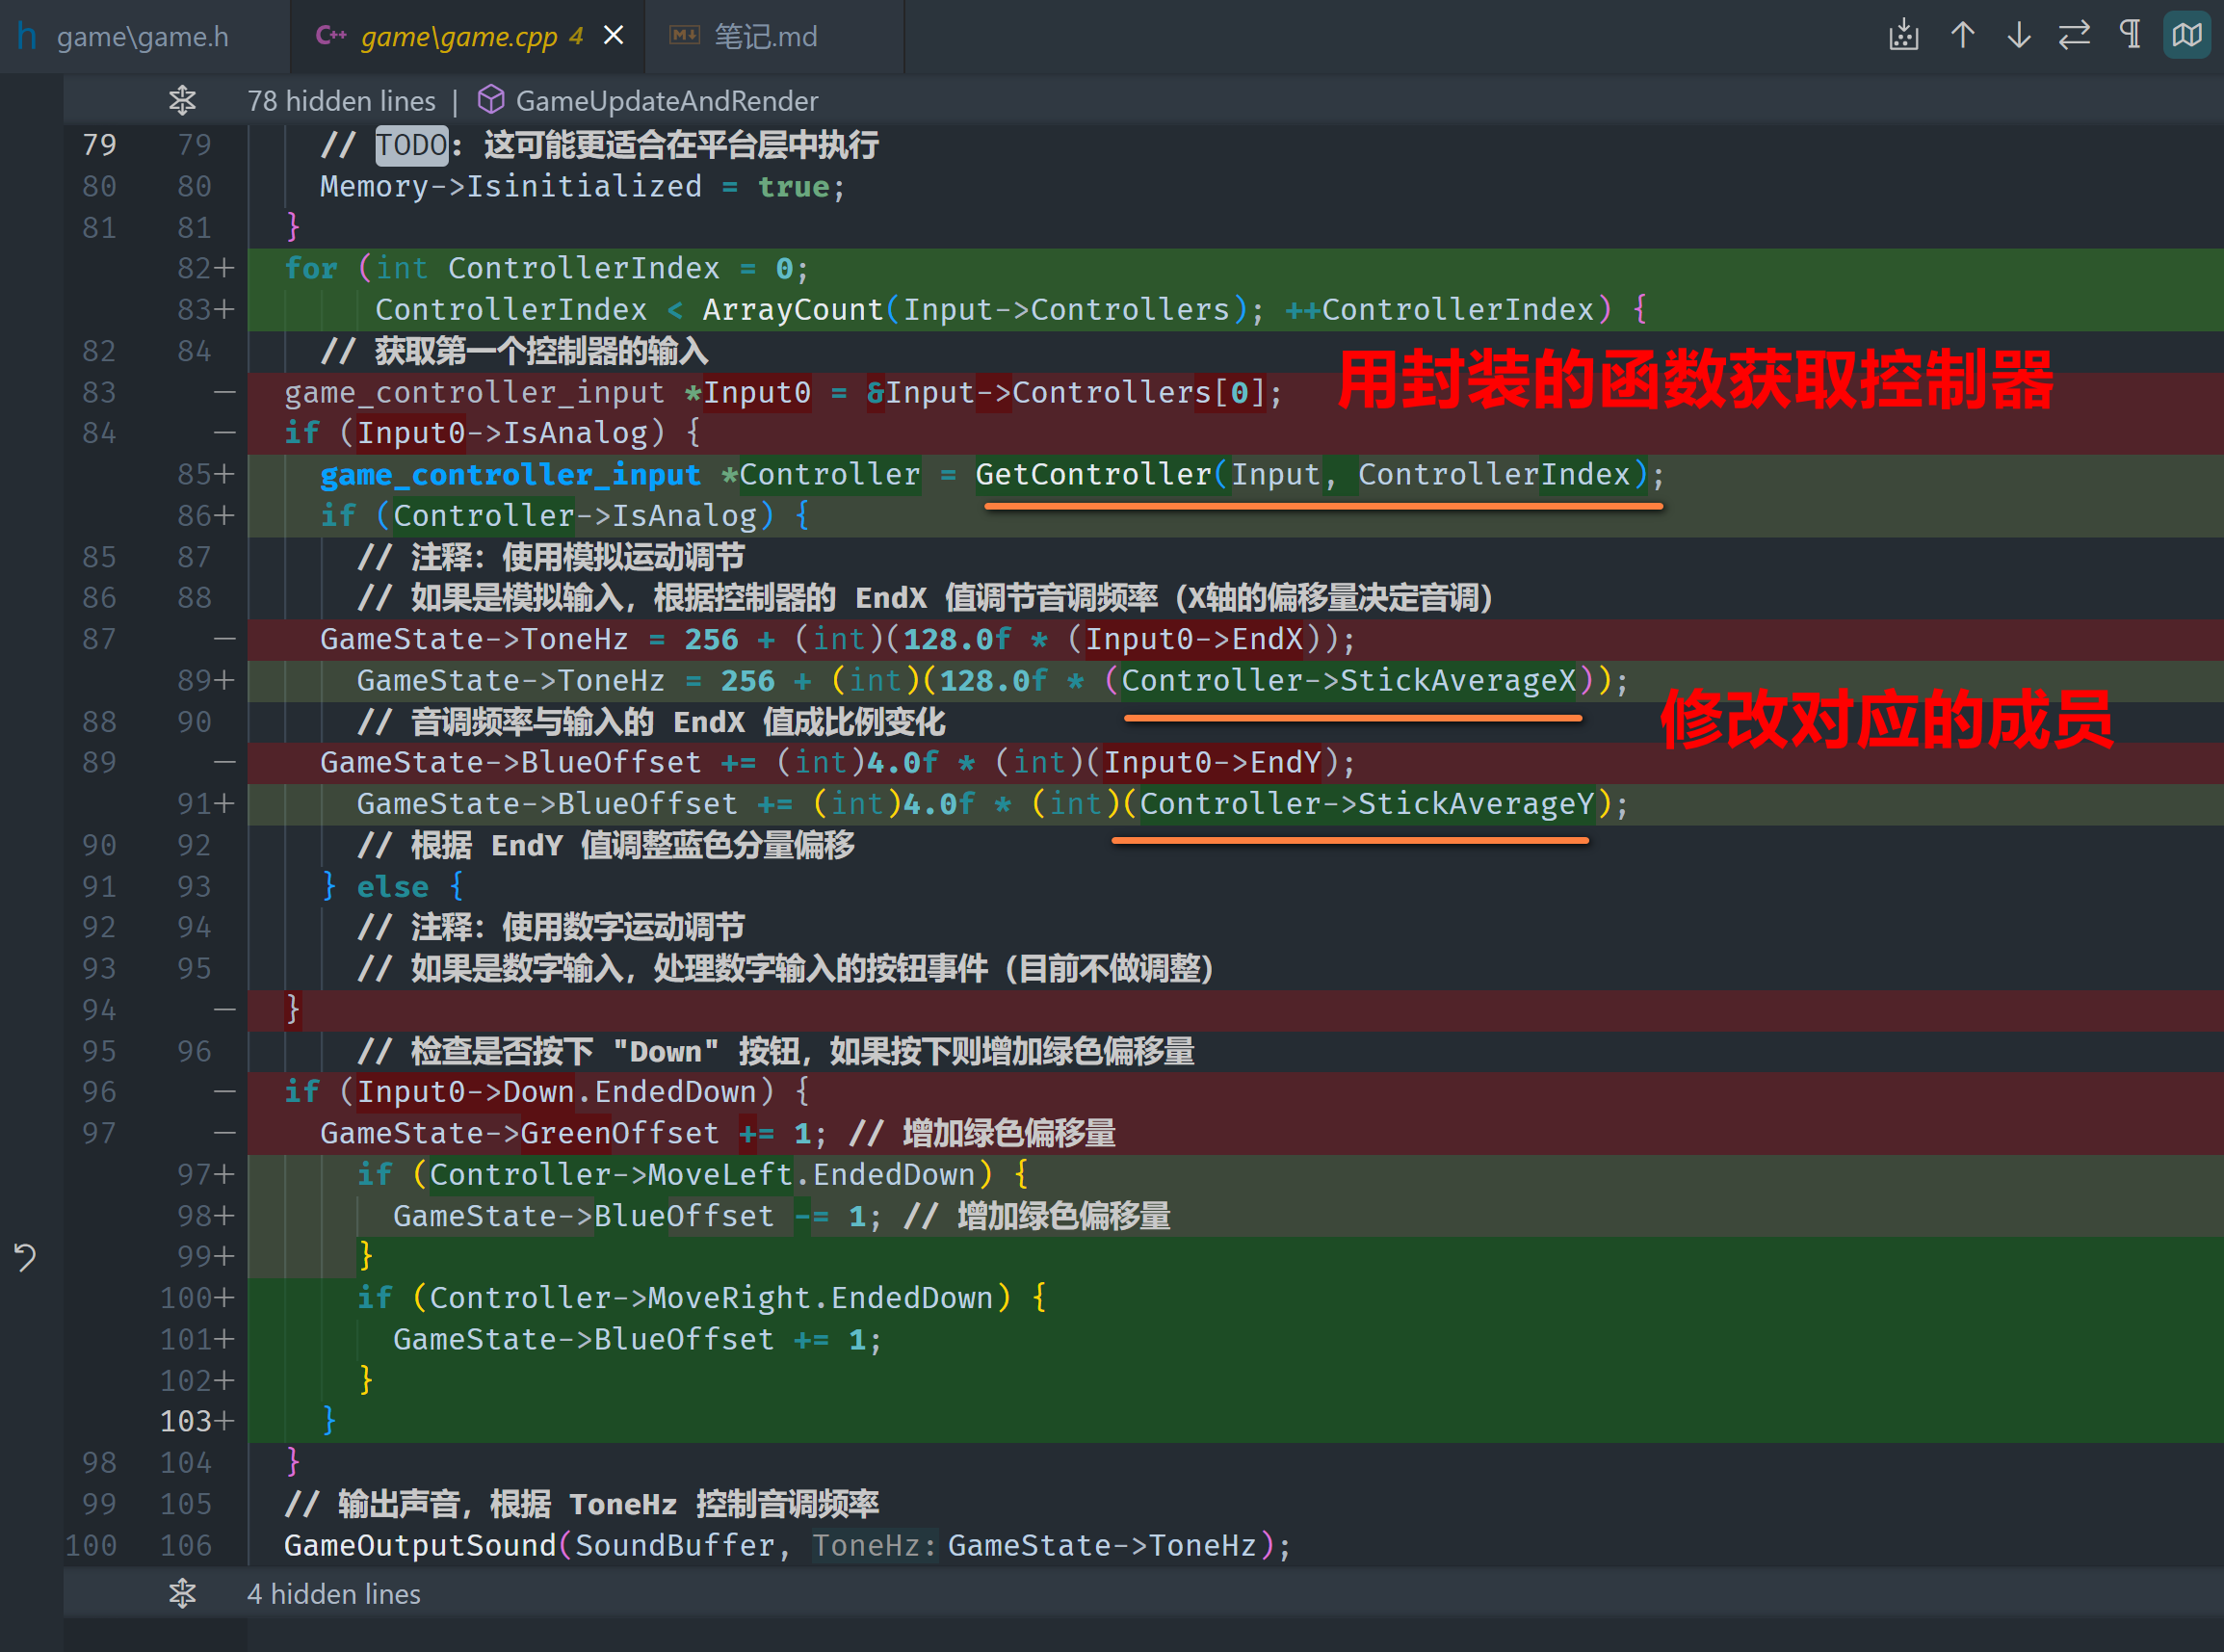2224x1652 pixels.
Task: Toggle collapsing of unchanged regions with the map icon
Action: click(2187, 36)
